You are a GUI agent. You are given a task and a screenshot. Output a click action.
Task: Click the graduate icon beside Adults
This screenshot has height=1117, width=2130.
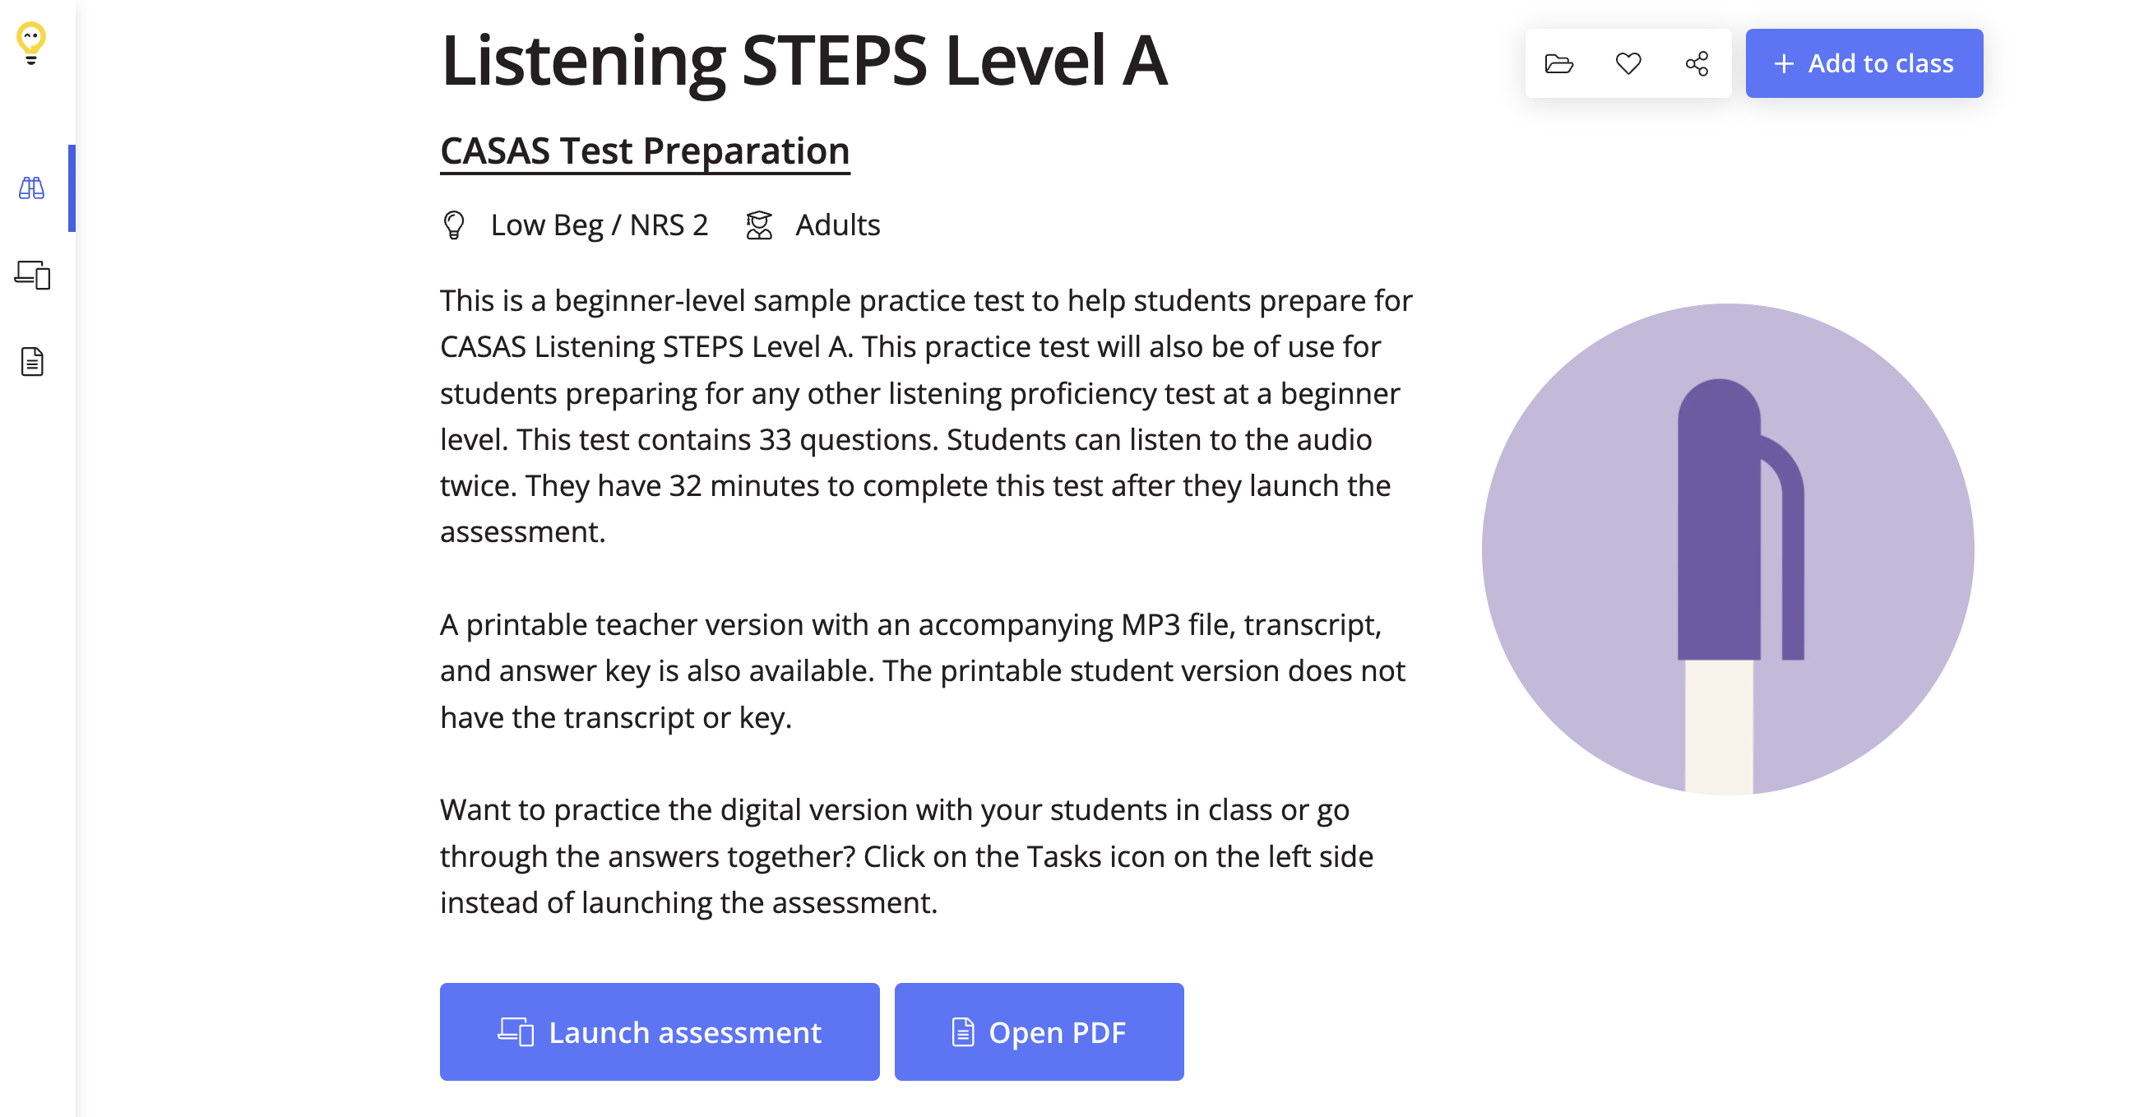coord(759,225)
